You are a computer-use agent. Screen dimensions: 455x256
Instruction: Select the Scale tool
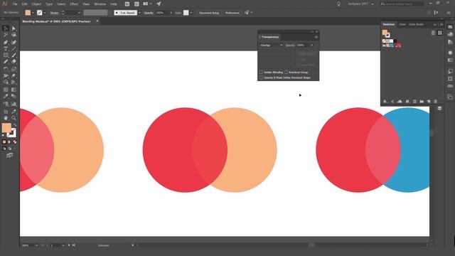click(x=14, y=69)
